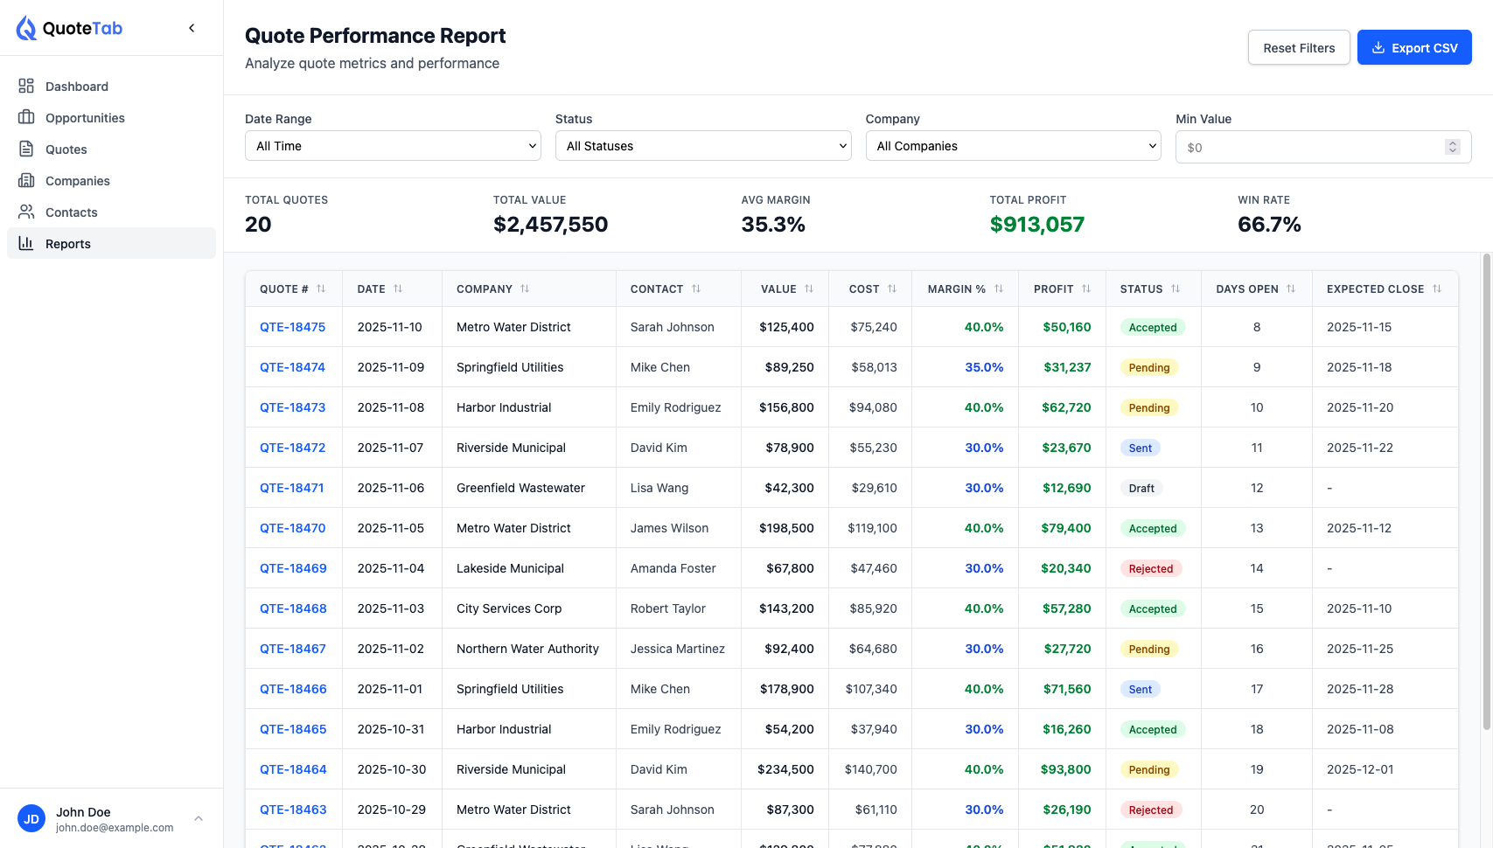1493x848 pixels.
Task: Open the Quotes menu item
Action: [x=66, y=149]
